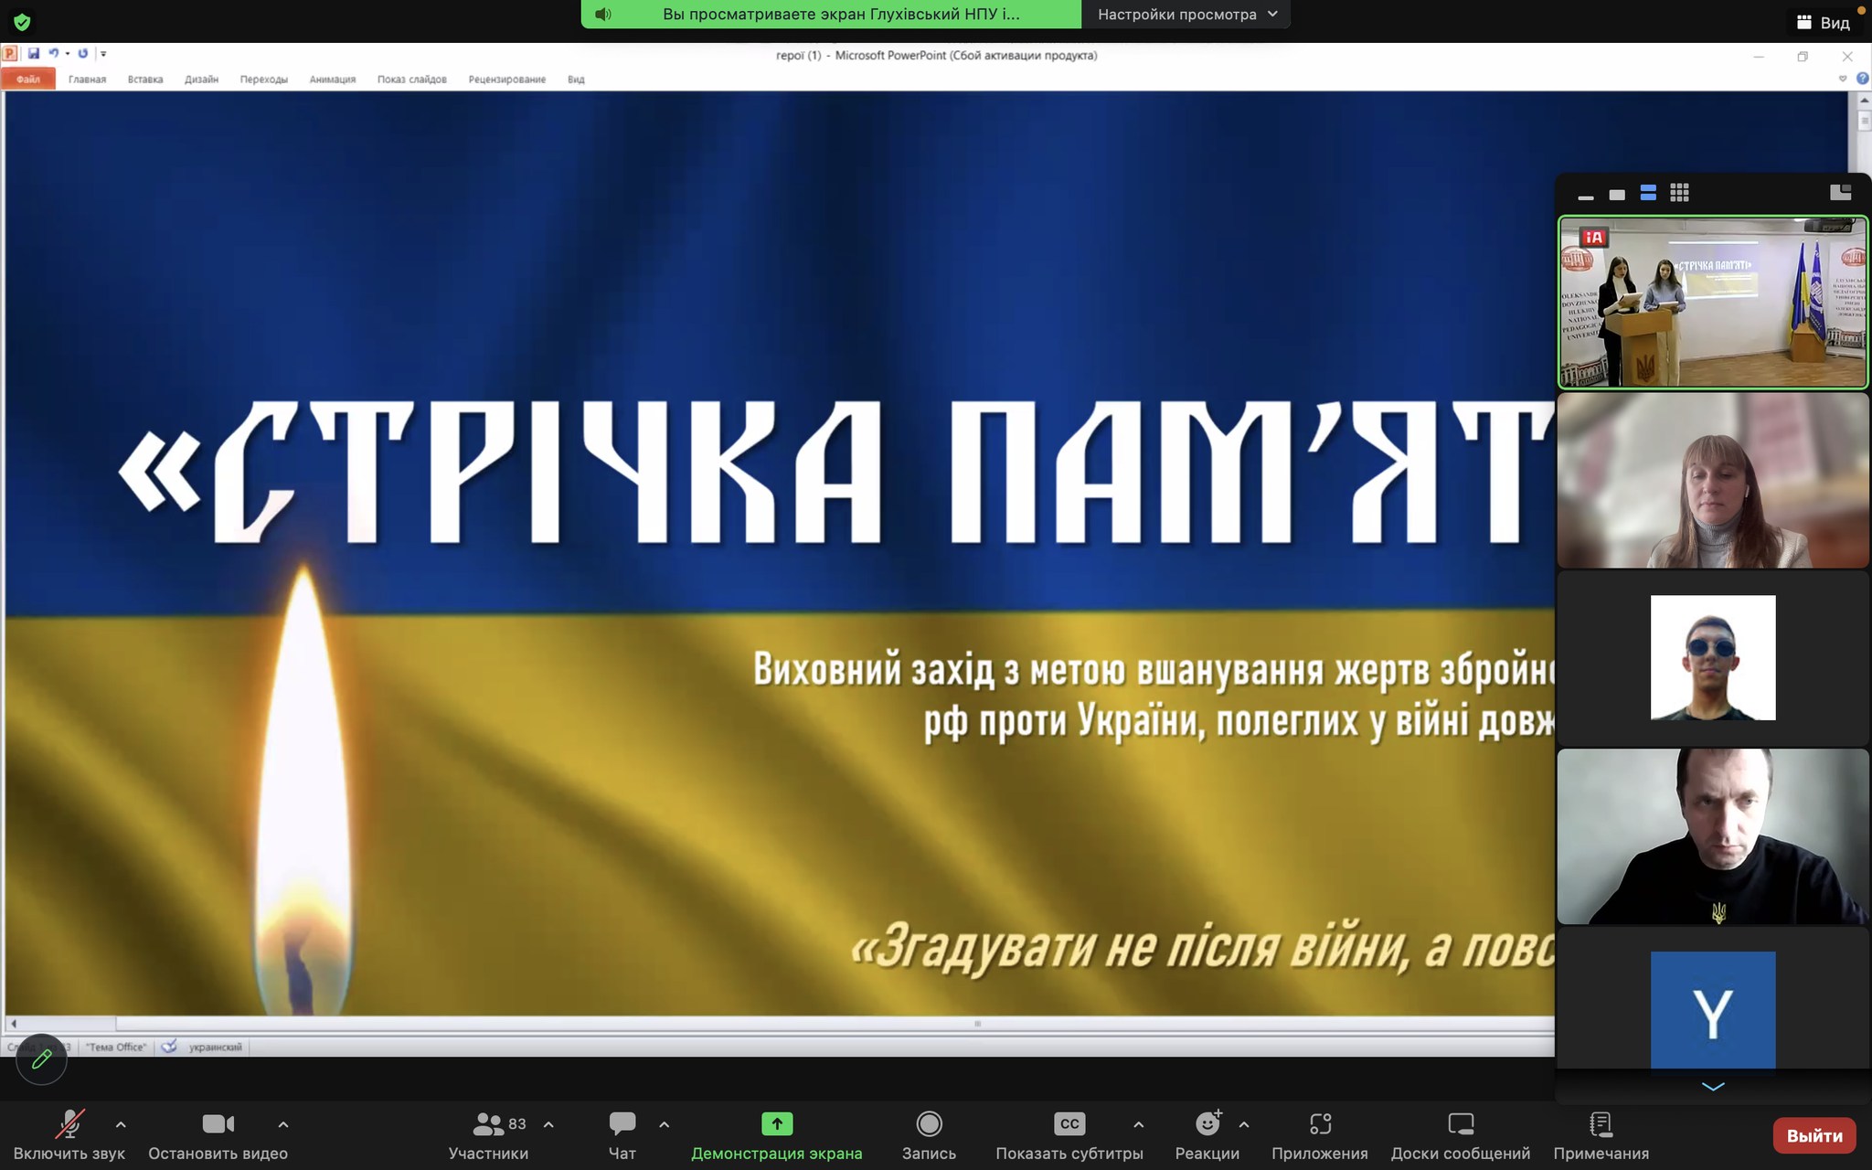
Task: Show captions via Показать субтитры
Action: tap(1069, 1136)
